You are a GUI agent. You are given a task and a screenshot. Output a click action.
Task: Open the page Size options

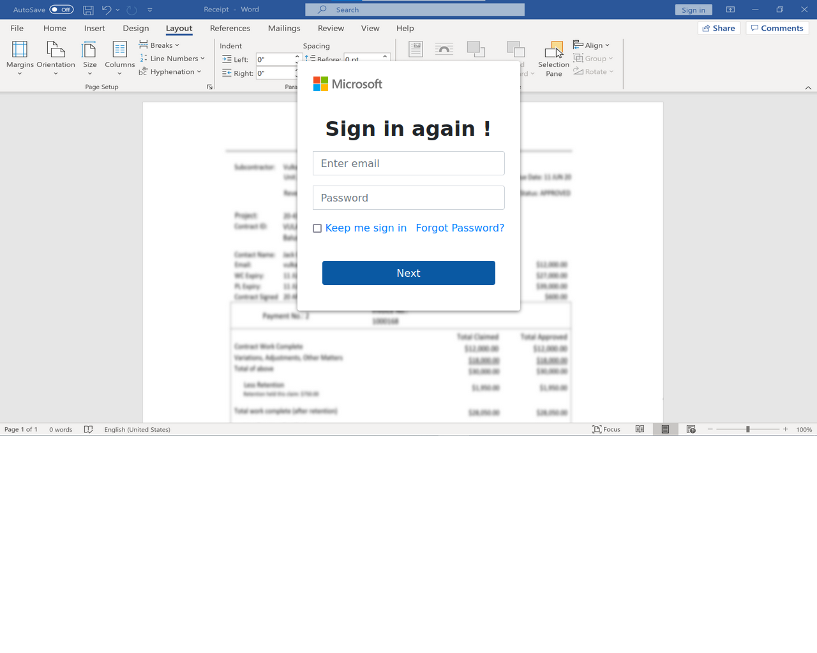pos(90,57)
